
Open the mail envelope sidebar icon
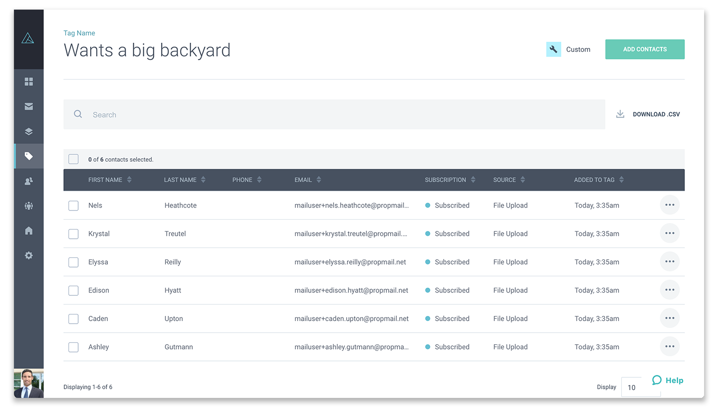click(x=29, y=106)
